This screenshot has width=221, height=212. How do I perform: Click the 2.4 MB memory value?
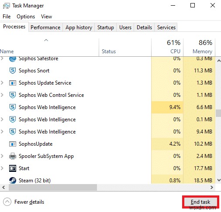pos(204,156)
